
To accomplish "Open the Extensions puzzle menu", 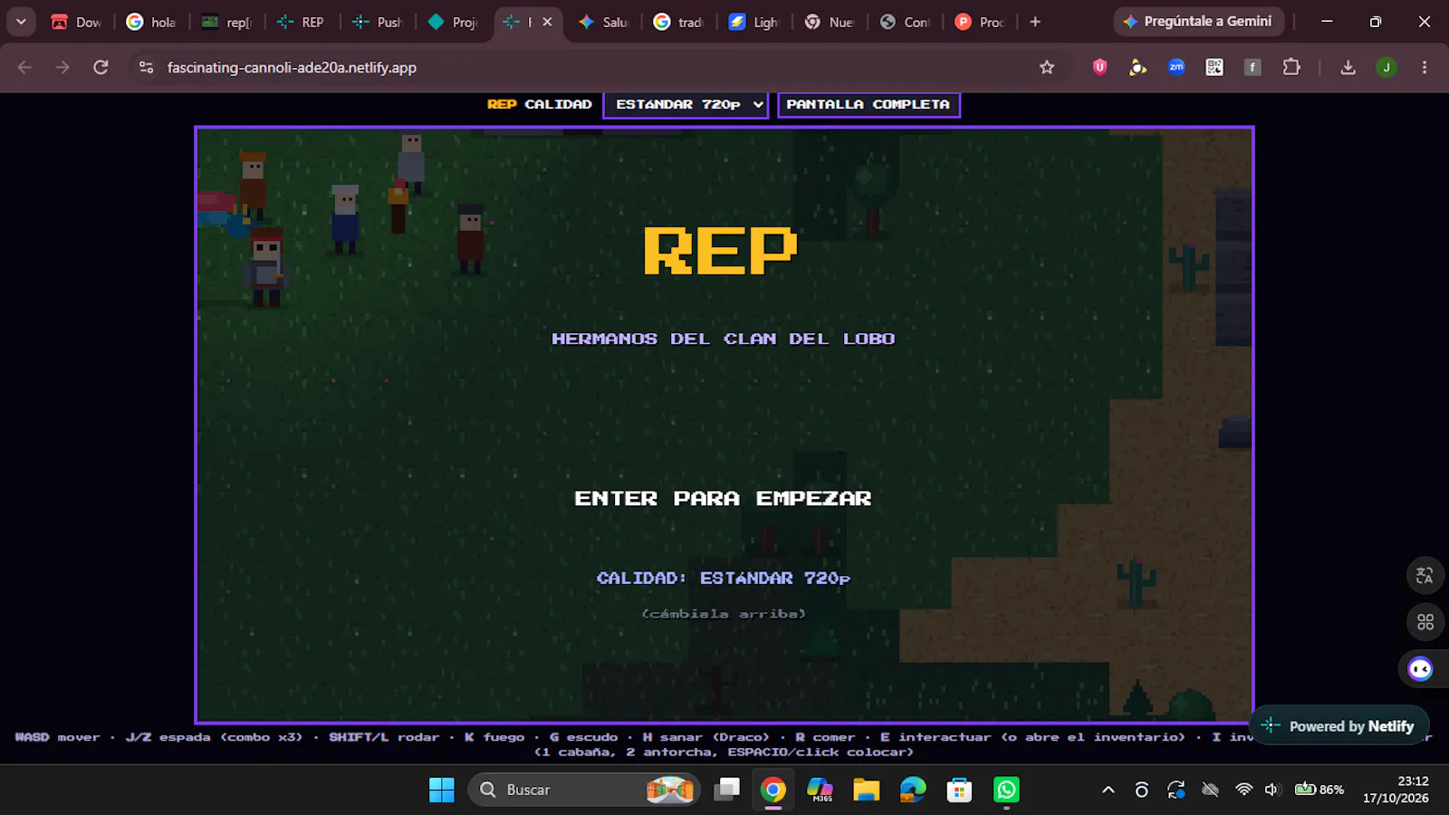I will pos(1291,67).
